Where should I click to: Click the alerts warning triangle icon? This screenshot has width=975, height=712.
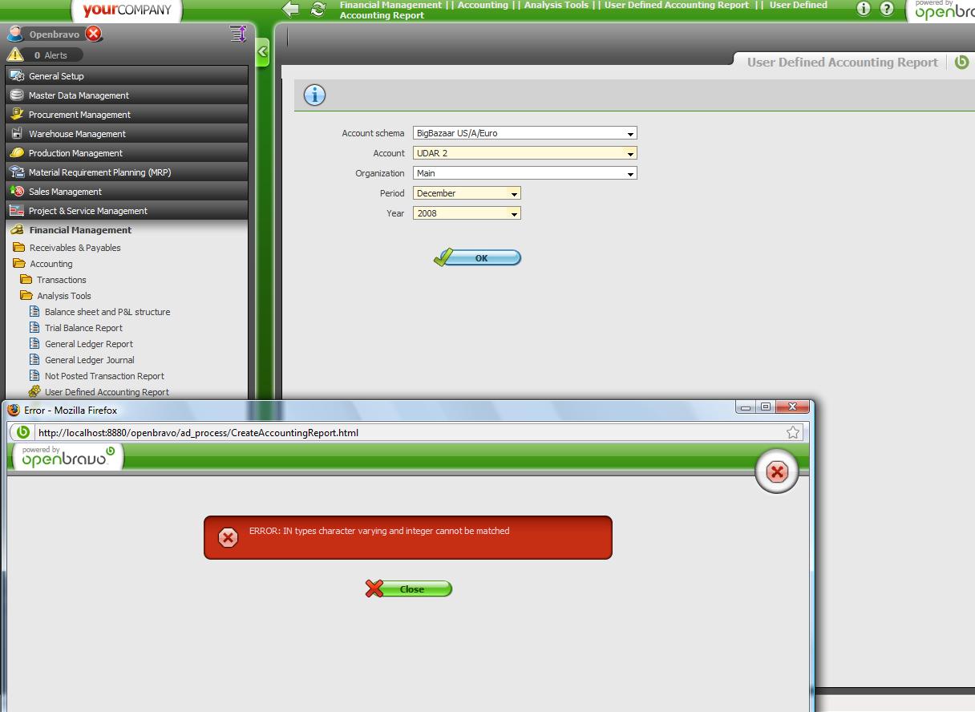click(15, 55)
